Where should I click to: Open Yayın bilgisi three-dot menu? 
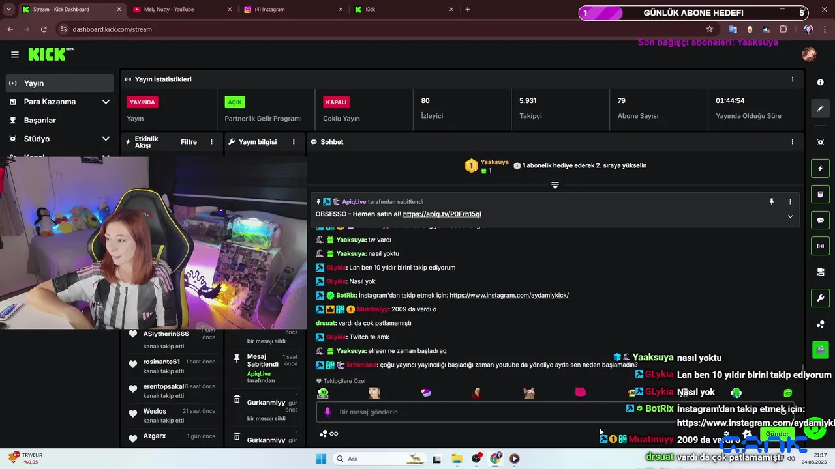pyautogui.click(x=294, y=142)
